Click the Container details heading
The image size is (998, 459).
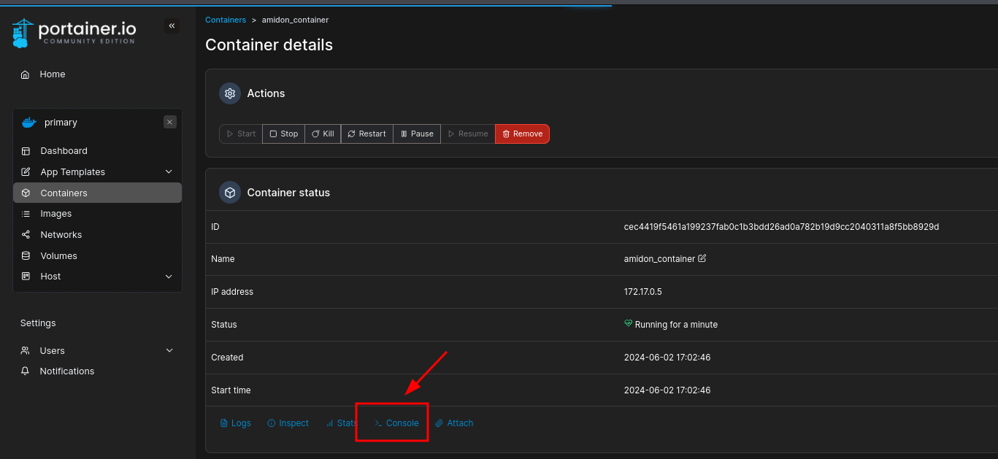[269, 45]
